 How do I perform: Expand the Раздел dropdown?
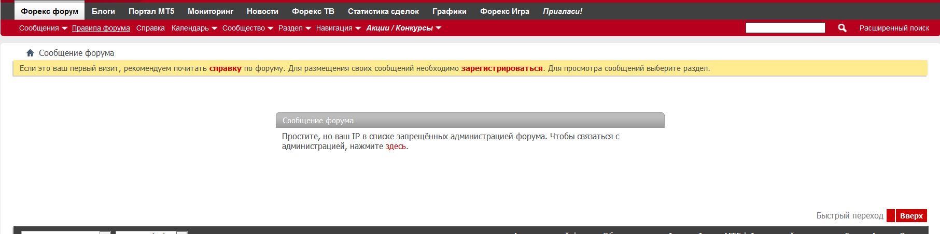[294, 28]
